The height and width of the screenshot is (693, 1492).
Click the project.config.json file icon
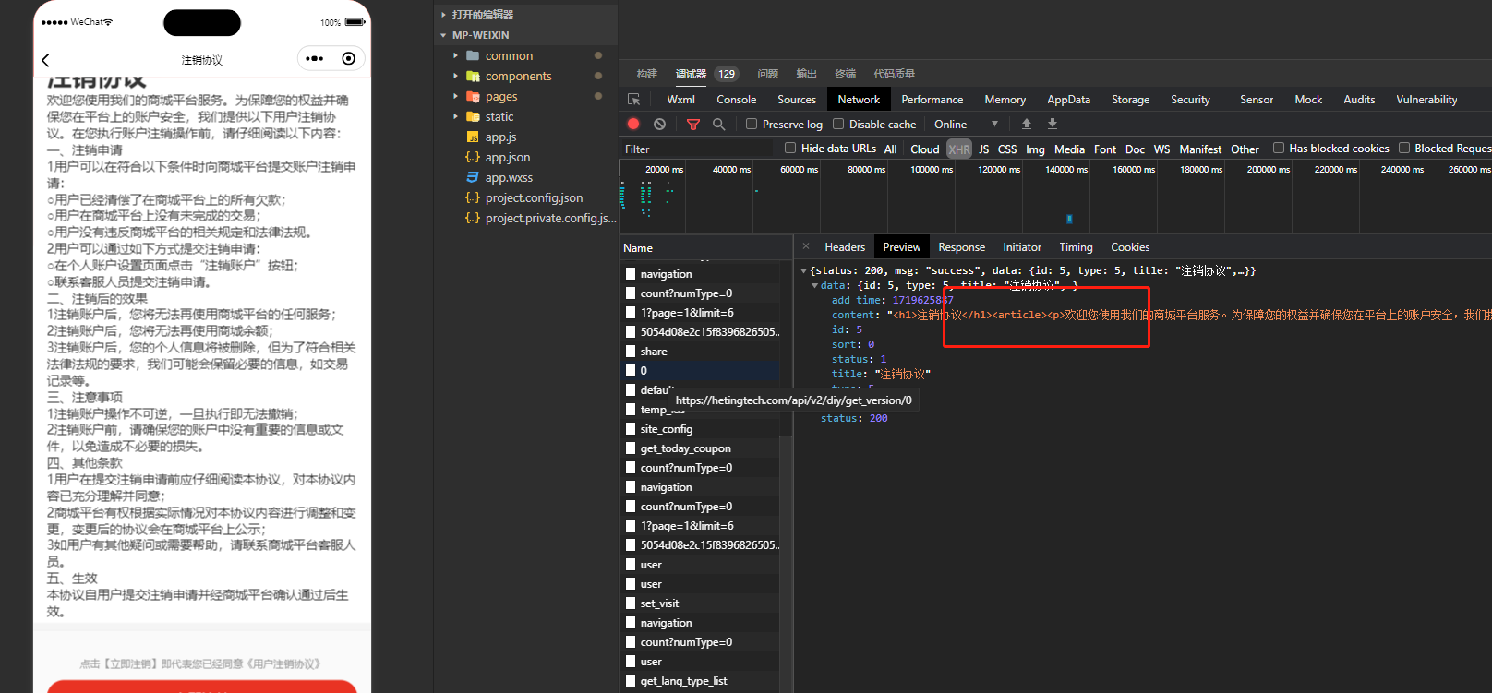(473, 197)
